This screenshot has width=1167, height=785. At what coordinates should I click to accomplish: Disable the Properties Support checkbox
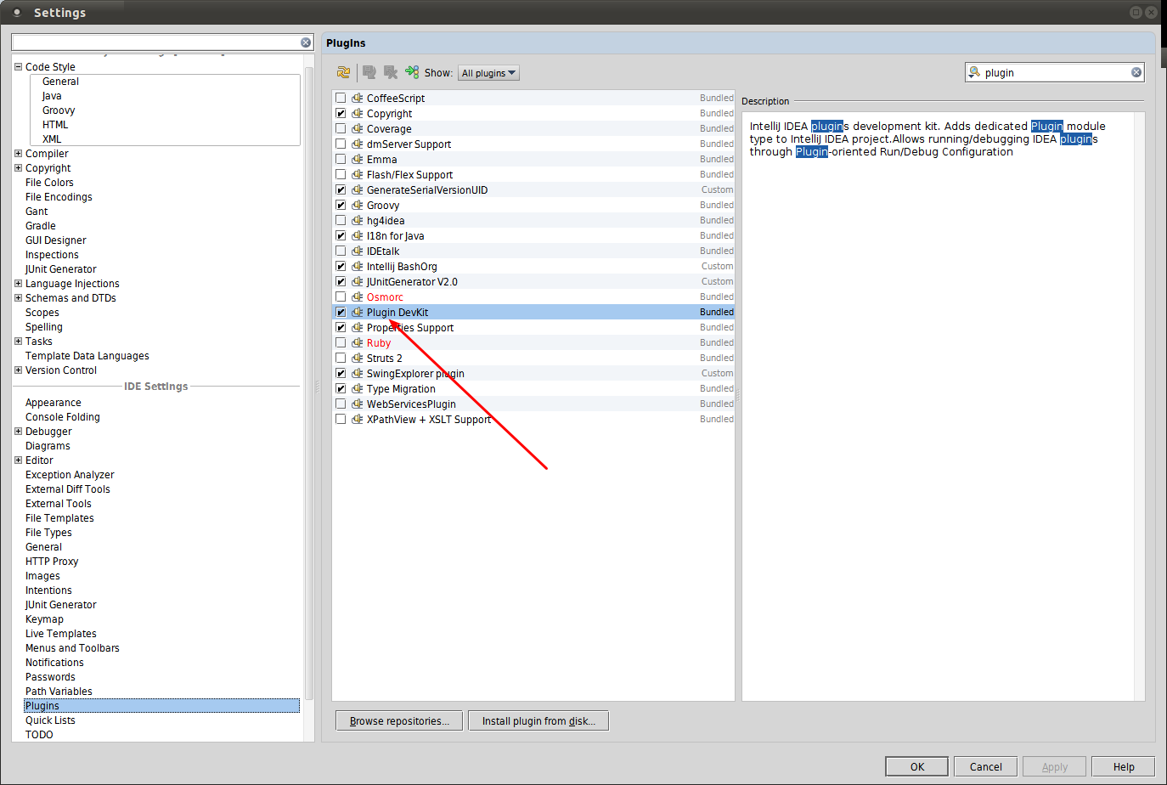point(341,328)
